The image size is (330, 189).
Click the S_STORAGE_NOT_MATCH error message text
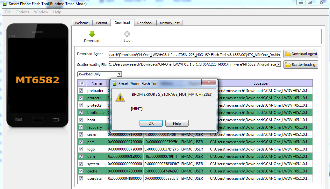[x=172, y=94]
